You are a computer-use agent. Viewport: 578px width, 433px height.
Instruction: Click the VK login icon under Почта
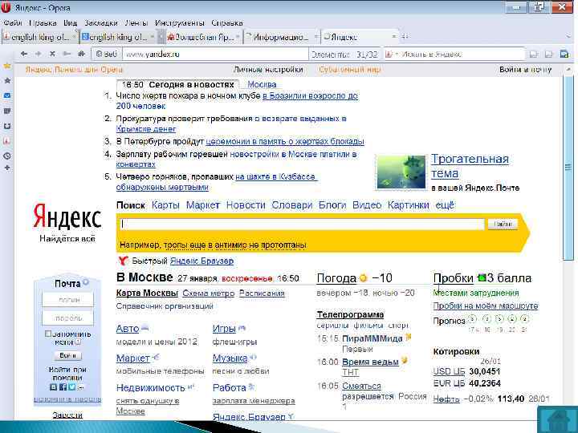[x=54, y=387]
